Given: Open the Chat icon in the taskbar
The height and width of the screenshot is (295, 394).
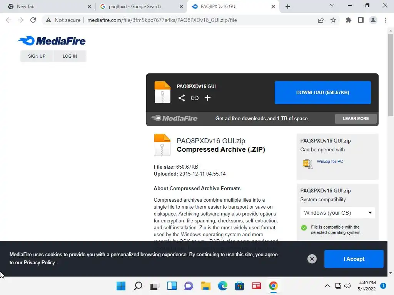Looking at the screenshot, I should pos(189,286).
